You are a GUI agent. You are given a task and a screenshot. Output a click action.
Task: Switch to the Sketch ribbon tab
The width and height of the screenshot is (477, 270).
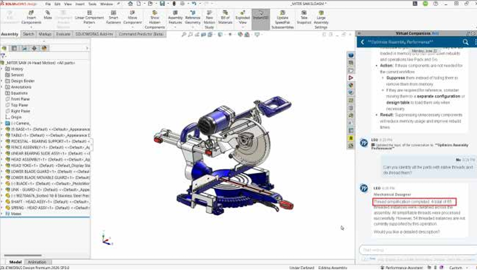(x=28, y=34)
